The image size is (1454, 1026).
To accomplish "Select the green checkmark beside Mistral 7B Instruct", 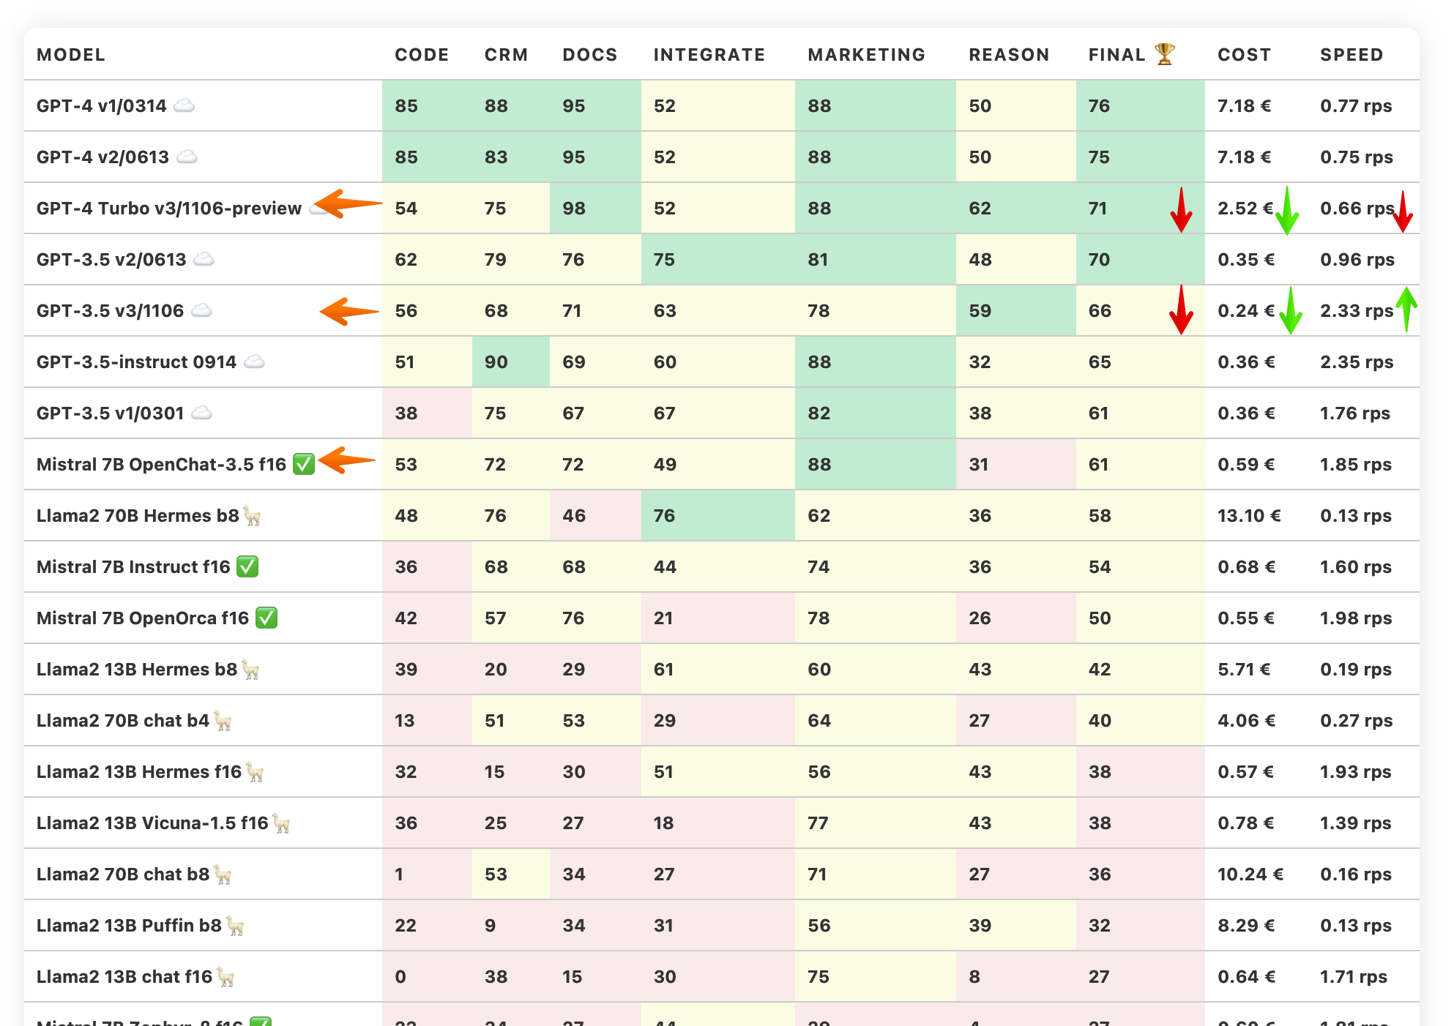I will (247, 566).
